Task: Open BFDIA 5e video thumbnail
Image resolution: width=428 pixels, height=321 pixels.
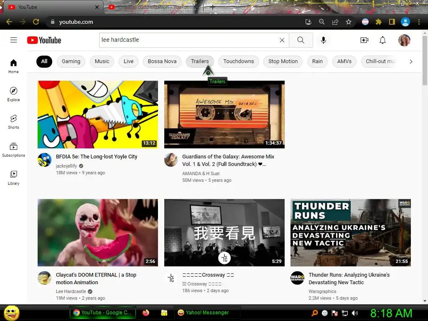Action: click(x=98, y=115)
